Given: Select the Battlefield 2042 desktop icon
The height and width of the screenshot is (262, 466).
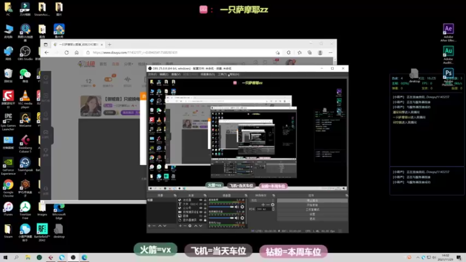Looking at the screenshot, I should [42, 232].
